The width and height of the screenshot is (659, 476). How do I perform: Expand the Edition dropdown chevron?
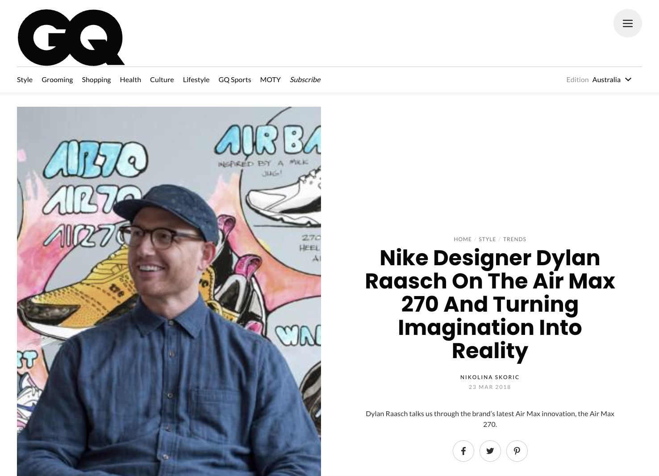(x=628, y=79)
